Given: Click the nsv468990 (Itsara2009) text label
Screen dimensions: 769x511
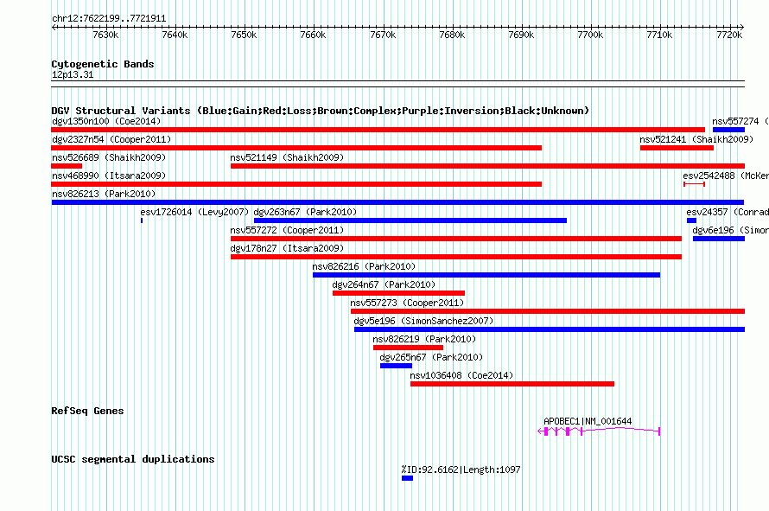Looking at the screenshot, I should (109, 176).
